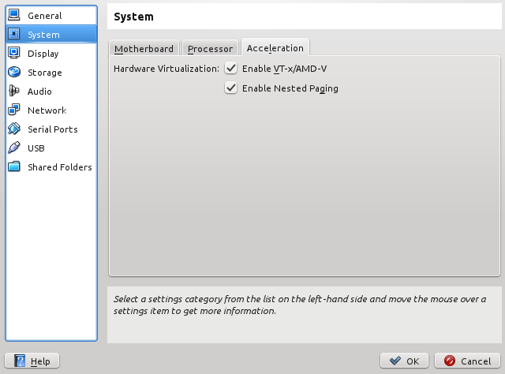
Task: Toggle the Enable Nested Paging checkbox
Action: pyautogui.click(x=231, y=88)
